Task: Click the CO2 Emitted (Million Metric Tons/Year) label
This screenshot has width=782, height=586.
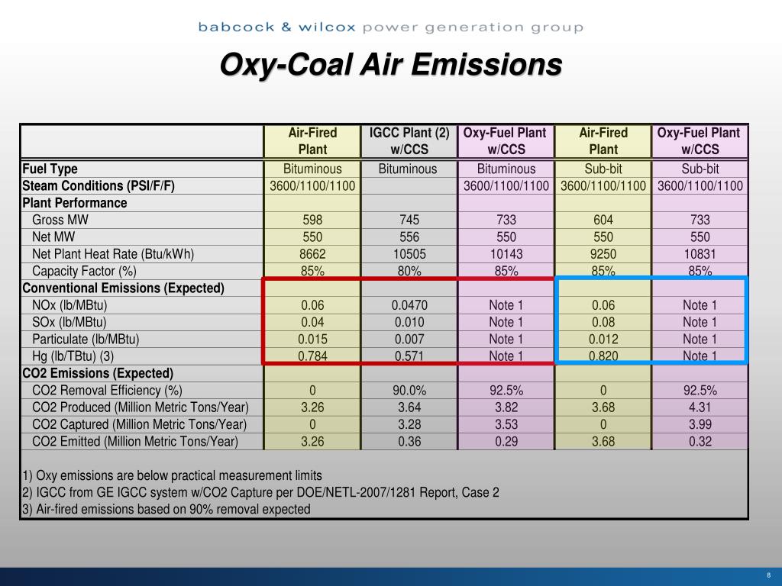Action: pos(135,442)
